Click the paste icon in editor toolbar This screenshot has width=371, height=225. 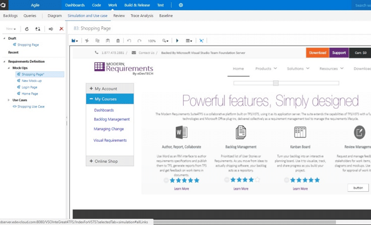tap(108, 40)
